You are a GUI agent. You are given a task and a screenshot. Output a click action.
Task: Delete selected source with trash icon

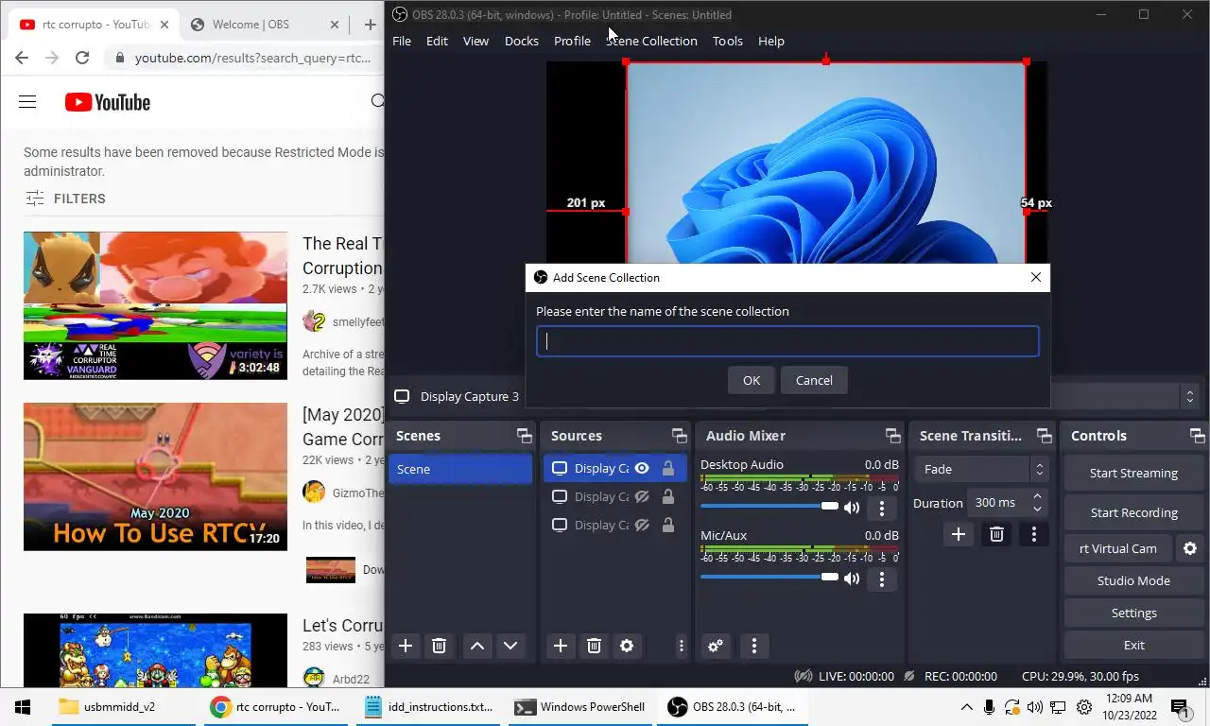pos(594,646)
